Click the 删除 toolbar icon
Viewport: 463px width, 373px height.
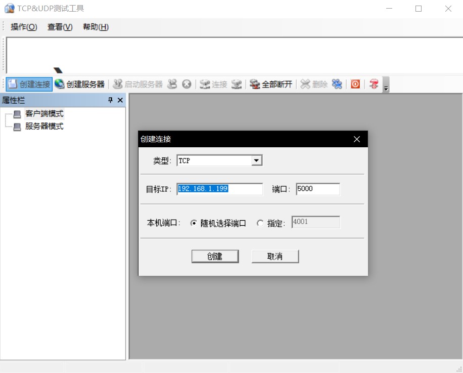pos(305,84)
